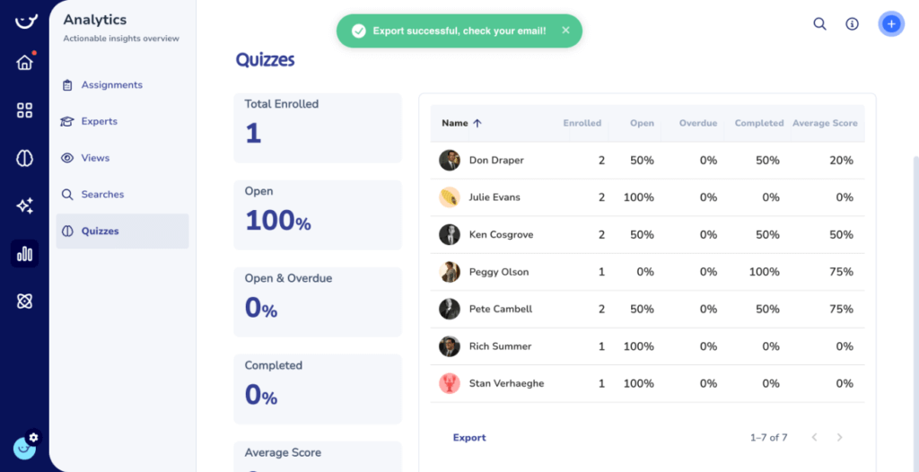Click the info circle icon
This screenshot has height=472, width=919.
click(853, 24)
